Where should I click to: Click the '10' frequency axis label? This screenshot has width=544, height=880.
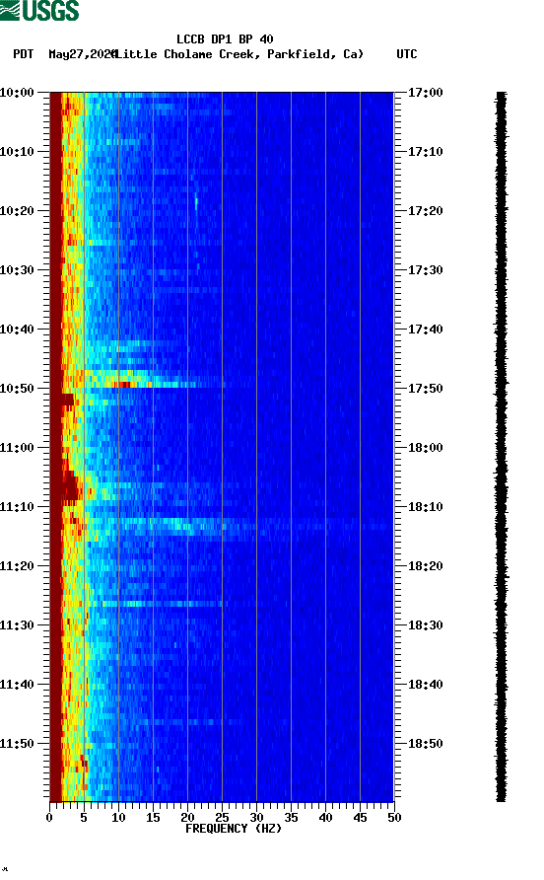tap(118, 818)
